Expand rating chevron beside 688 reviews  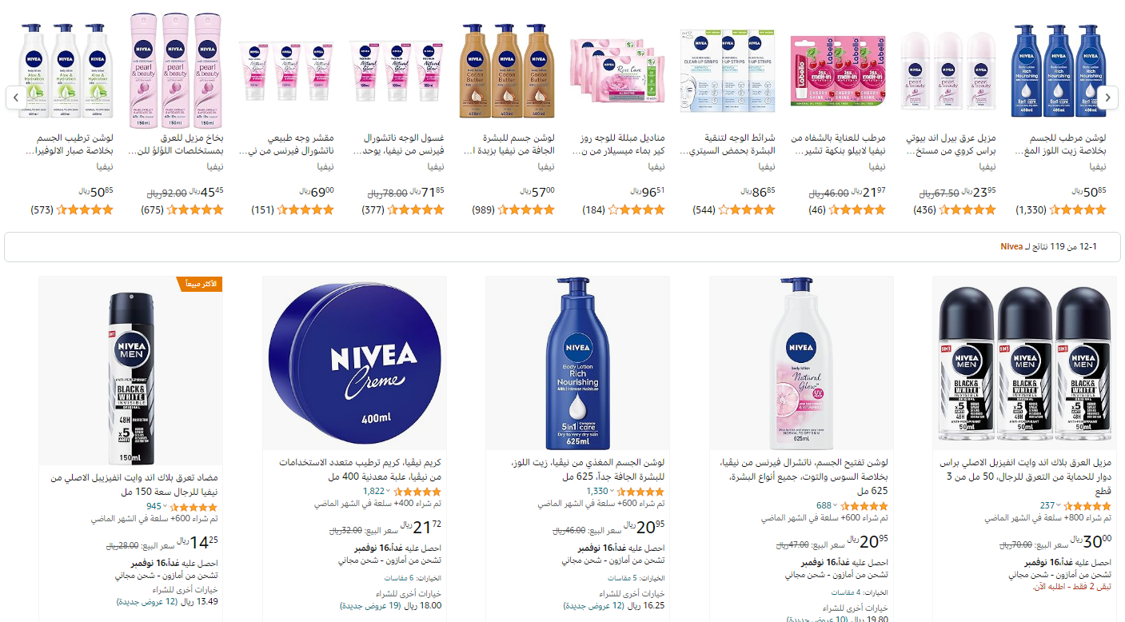coord(836,506)
